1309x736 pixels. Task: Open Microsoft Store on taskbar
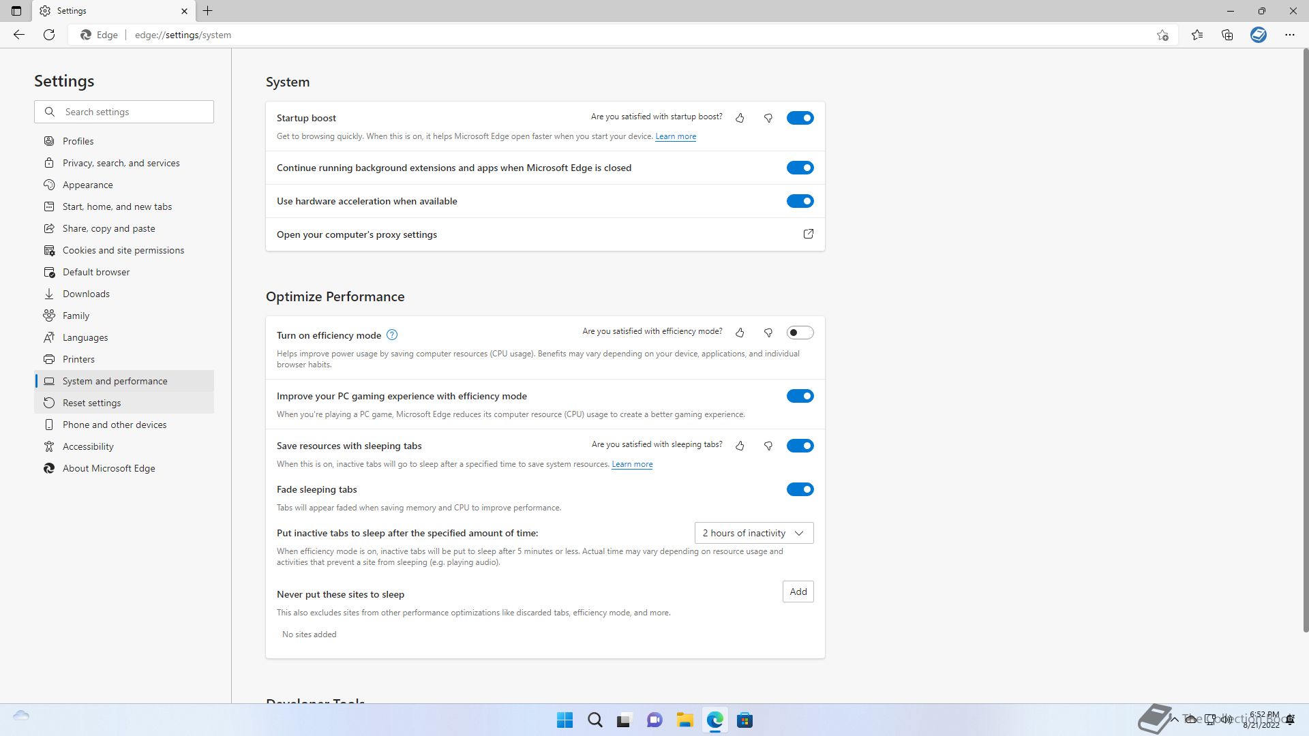[745, 720]
